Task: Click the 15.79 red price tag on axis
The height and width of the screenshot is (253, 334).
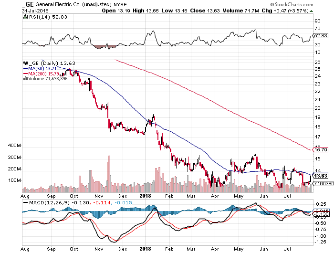Action: (321, 149)
